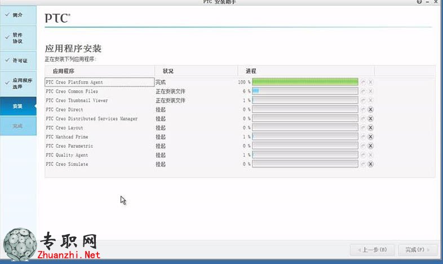443x264 pixels.
Task: Click 正在安装文件 status of Thumbnail Viewer row
Action: click(x=170, y=100)
